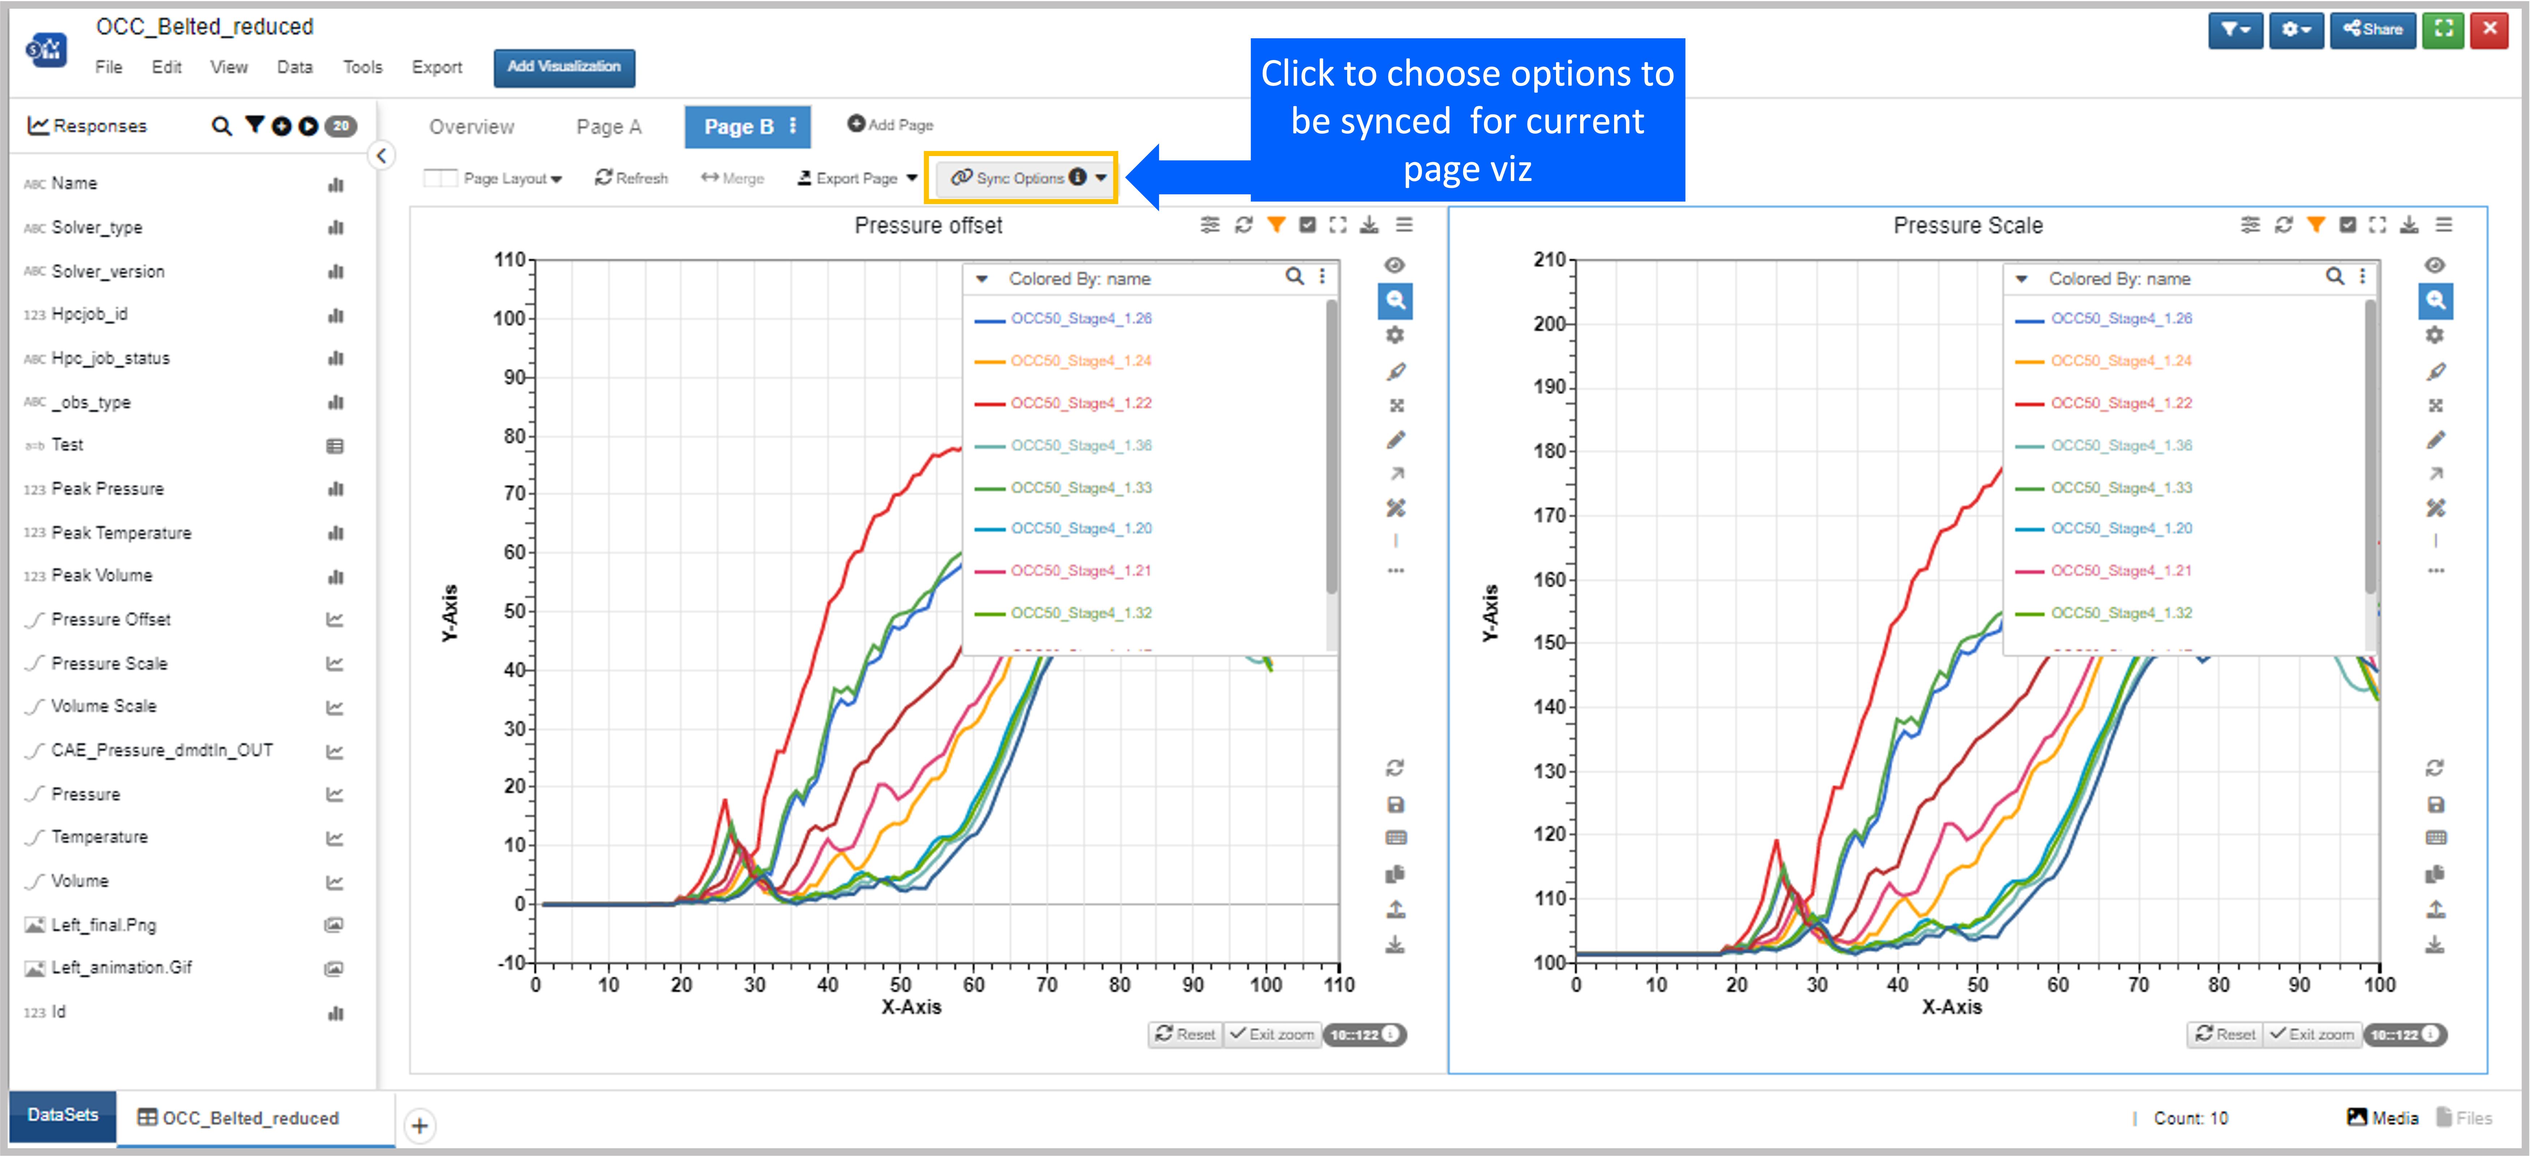The width and height of the screenshot is (2530, 1157).
Task: Open filter on Pressure offset chart
Action: [1276, 225]
